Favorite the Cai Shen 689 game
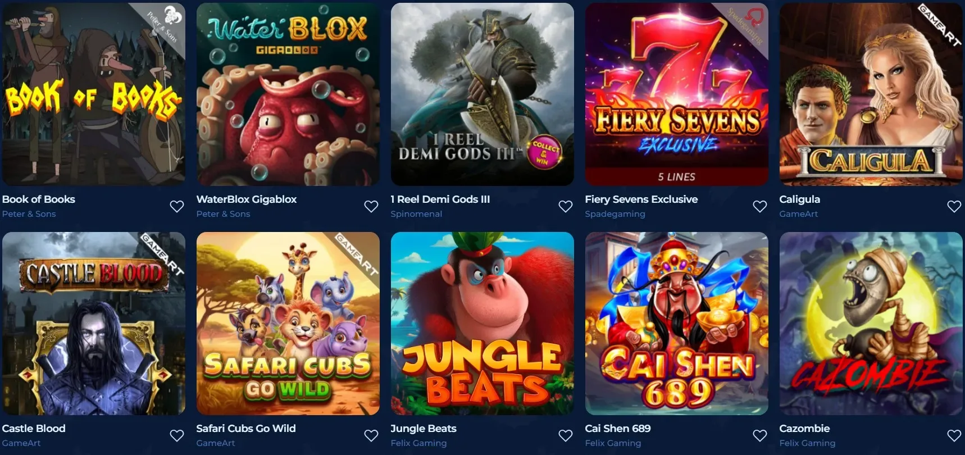 pos(760,435)
